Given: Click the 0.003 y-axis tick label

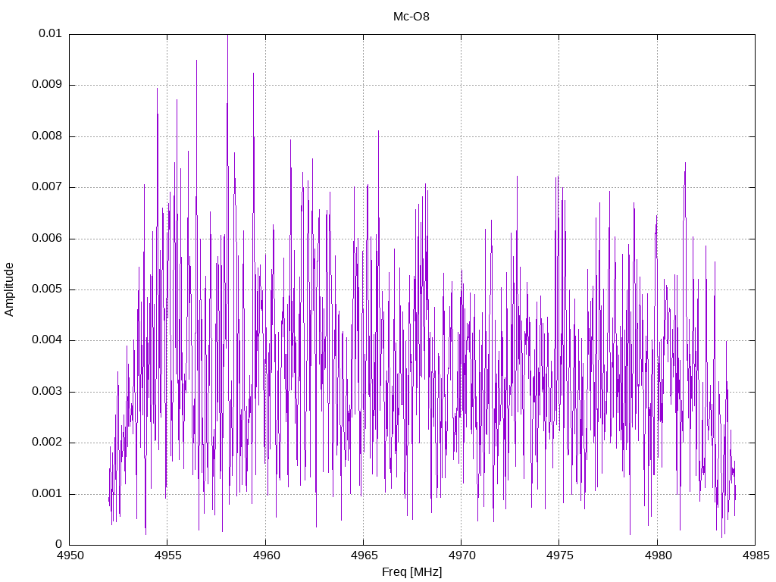Looking at the screenshot, I should pos(47,392).
